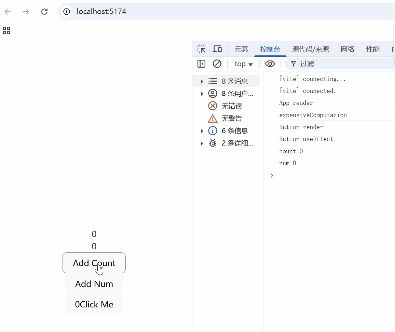This screenshot has width=395, height=332.
Task: Click the blue info circle icon
Action: click(213, 130)
